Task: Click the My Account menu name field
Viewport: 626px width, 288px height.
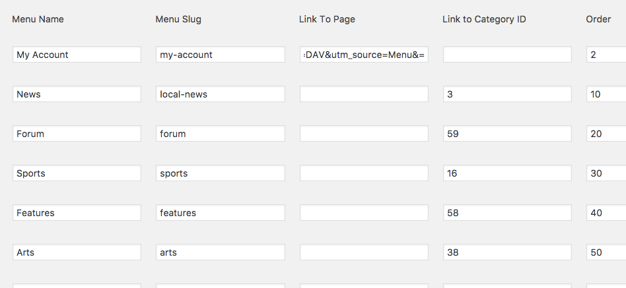Action: 77,55
